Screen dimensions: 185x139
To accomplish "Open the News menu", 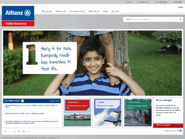I will pos(106,11).
